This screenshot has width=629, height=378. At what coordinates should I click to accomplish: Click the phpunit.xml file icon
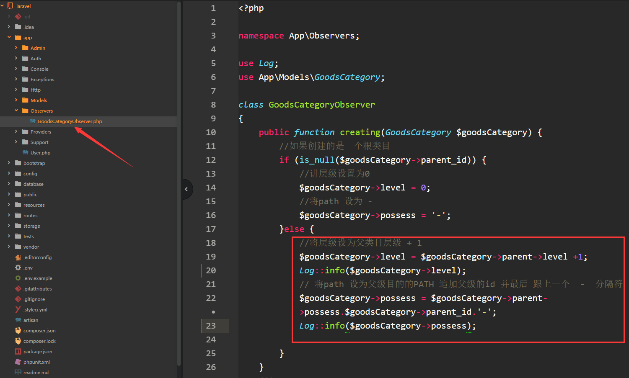18,362
